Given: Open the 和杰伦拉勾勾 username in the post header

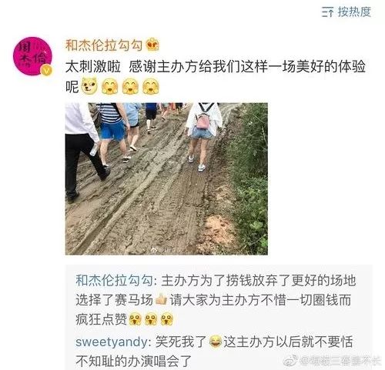Looking at the screenshot, I should point(104,45).
